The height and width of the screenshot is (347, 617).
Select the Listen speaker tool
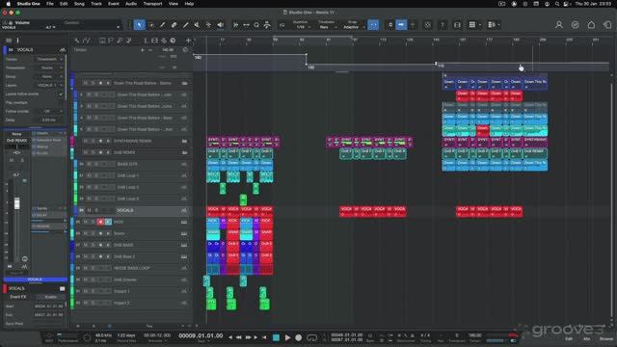[x=221, y=25]
